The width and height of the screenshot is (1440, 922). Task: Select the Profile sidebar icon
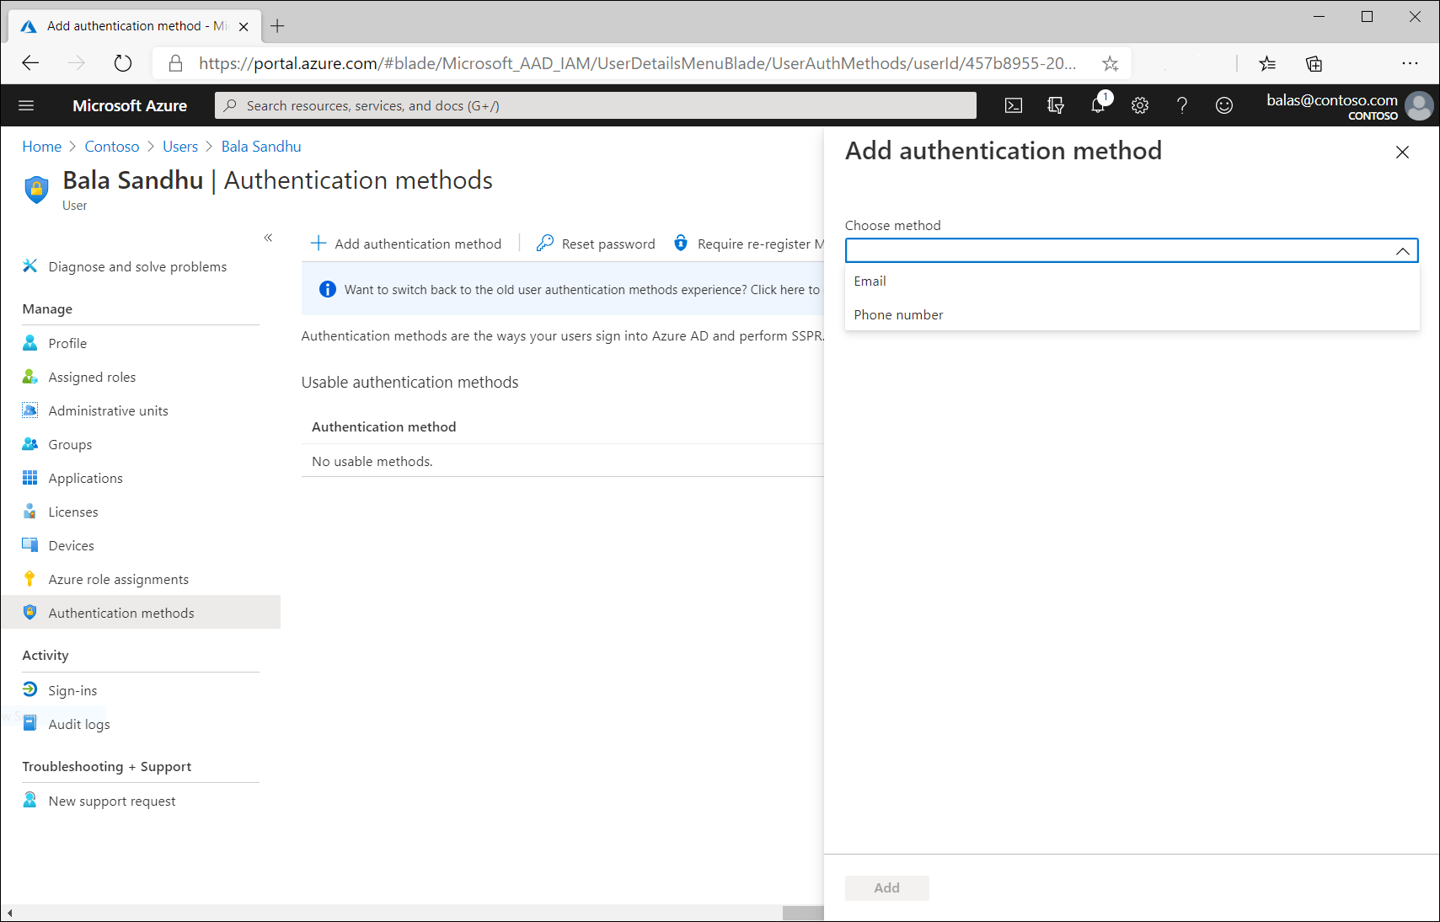point(29,342)
